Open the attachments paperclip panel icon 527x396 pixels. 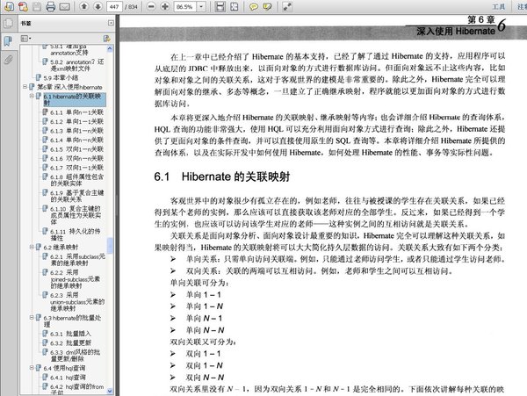pos(8,60)
